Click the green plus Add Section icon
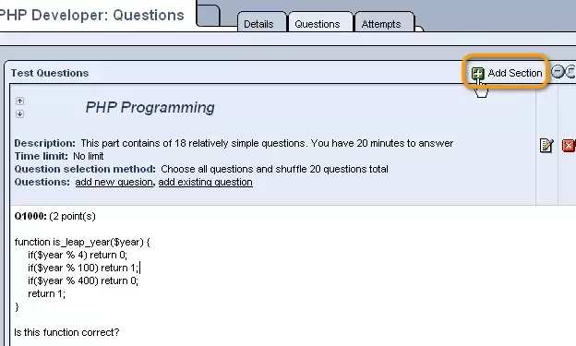 pos(477,73)
